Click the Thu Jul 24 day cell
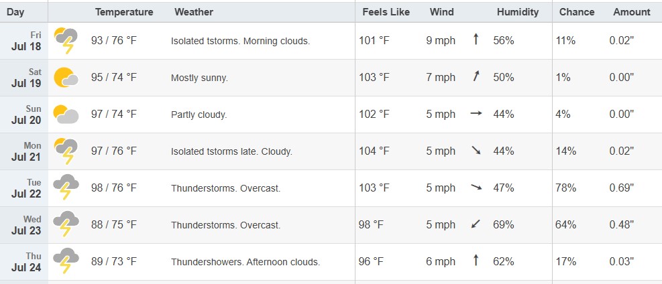Viewport: 662px width, 284px height. coord(24,262)
